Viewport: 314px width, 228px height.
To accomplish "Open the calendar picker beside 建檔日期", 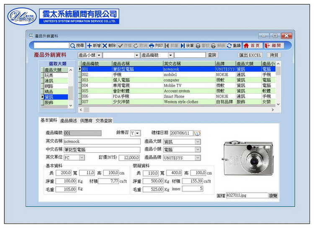I will point(198,133).
